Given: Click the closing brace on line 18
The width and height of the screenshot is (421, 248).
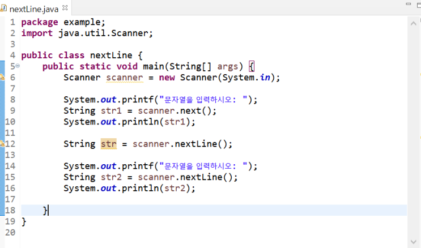Looking at the screenshot, I should (x=45, y=211).
